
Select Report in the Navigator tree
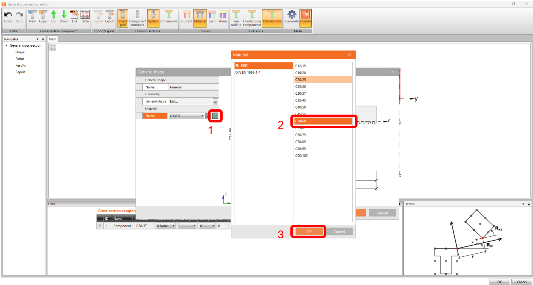tap(20, 72)
